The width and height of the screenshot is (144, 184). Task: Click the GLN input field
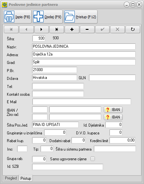(112, 78)
